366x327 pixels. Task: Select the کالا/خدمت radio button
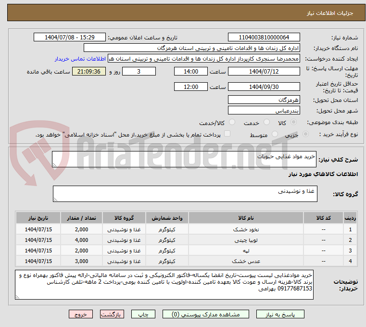click(x=232, y=122)
